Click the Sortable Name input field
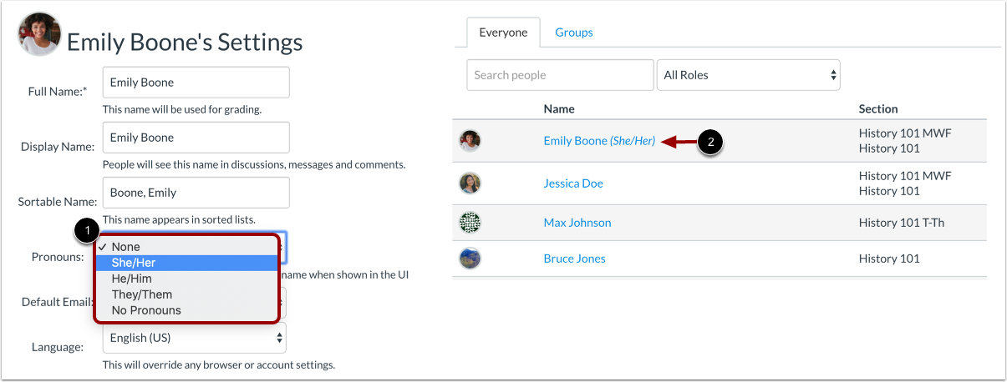Image resolution: width=1007 pixels, height=382 pixels. pos(196,193)
